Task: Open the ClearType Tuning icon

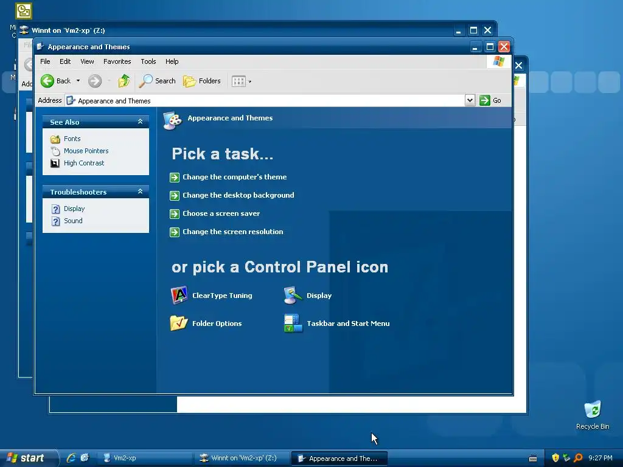Action: (179, 296)
